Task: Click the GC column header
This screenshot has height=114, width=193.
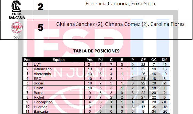Action: 154,60
